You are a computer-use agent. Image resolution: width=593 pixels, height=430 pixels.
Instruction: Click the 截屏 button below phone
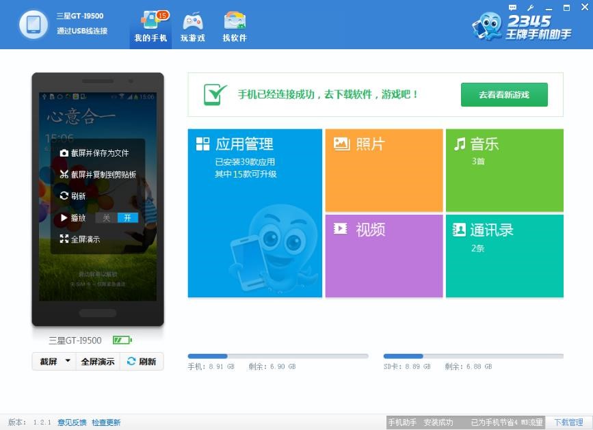click(x=49, y=362)
